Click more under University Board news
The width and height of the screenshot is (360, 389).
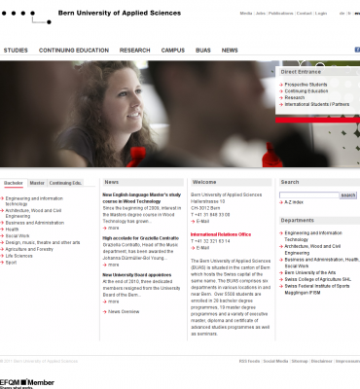[x=113, y=301]
